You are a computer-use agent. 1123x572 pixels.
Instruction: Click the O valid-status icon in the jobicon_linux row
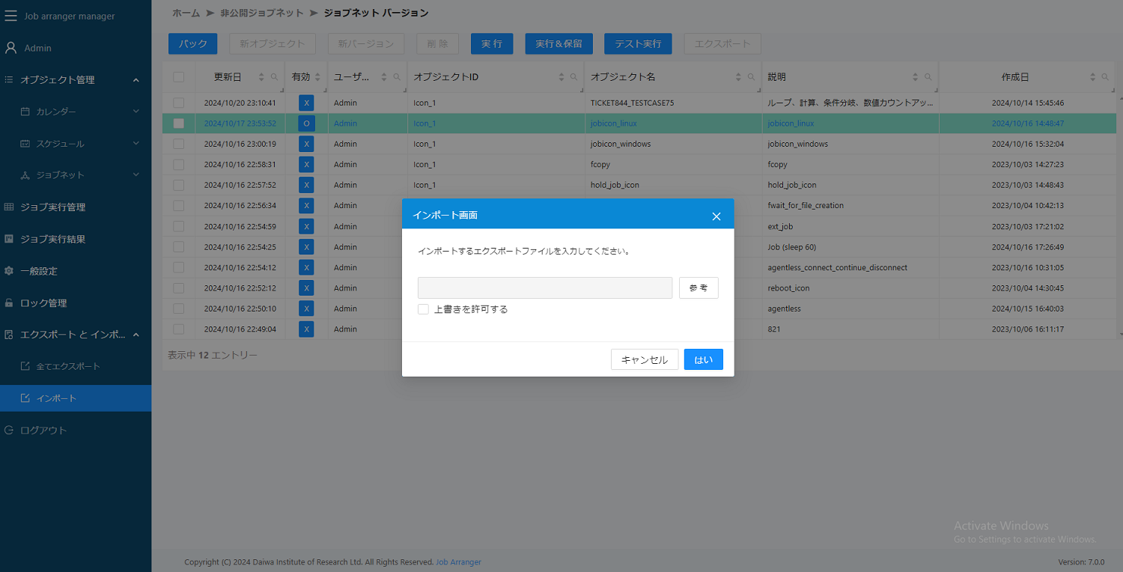pos(306,124)
